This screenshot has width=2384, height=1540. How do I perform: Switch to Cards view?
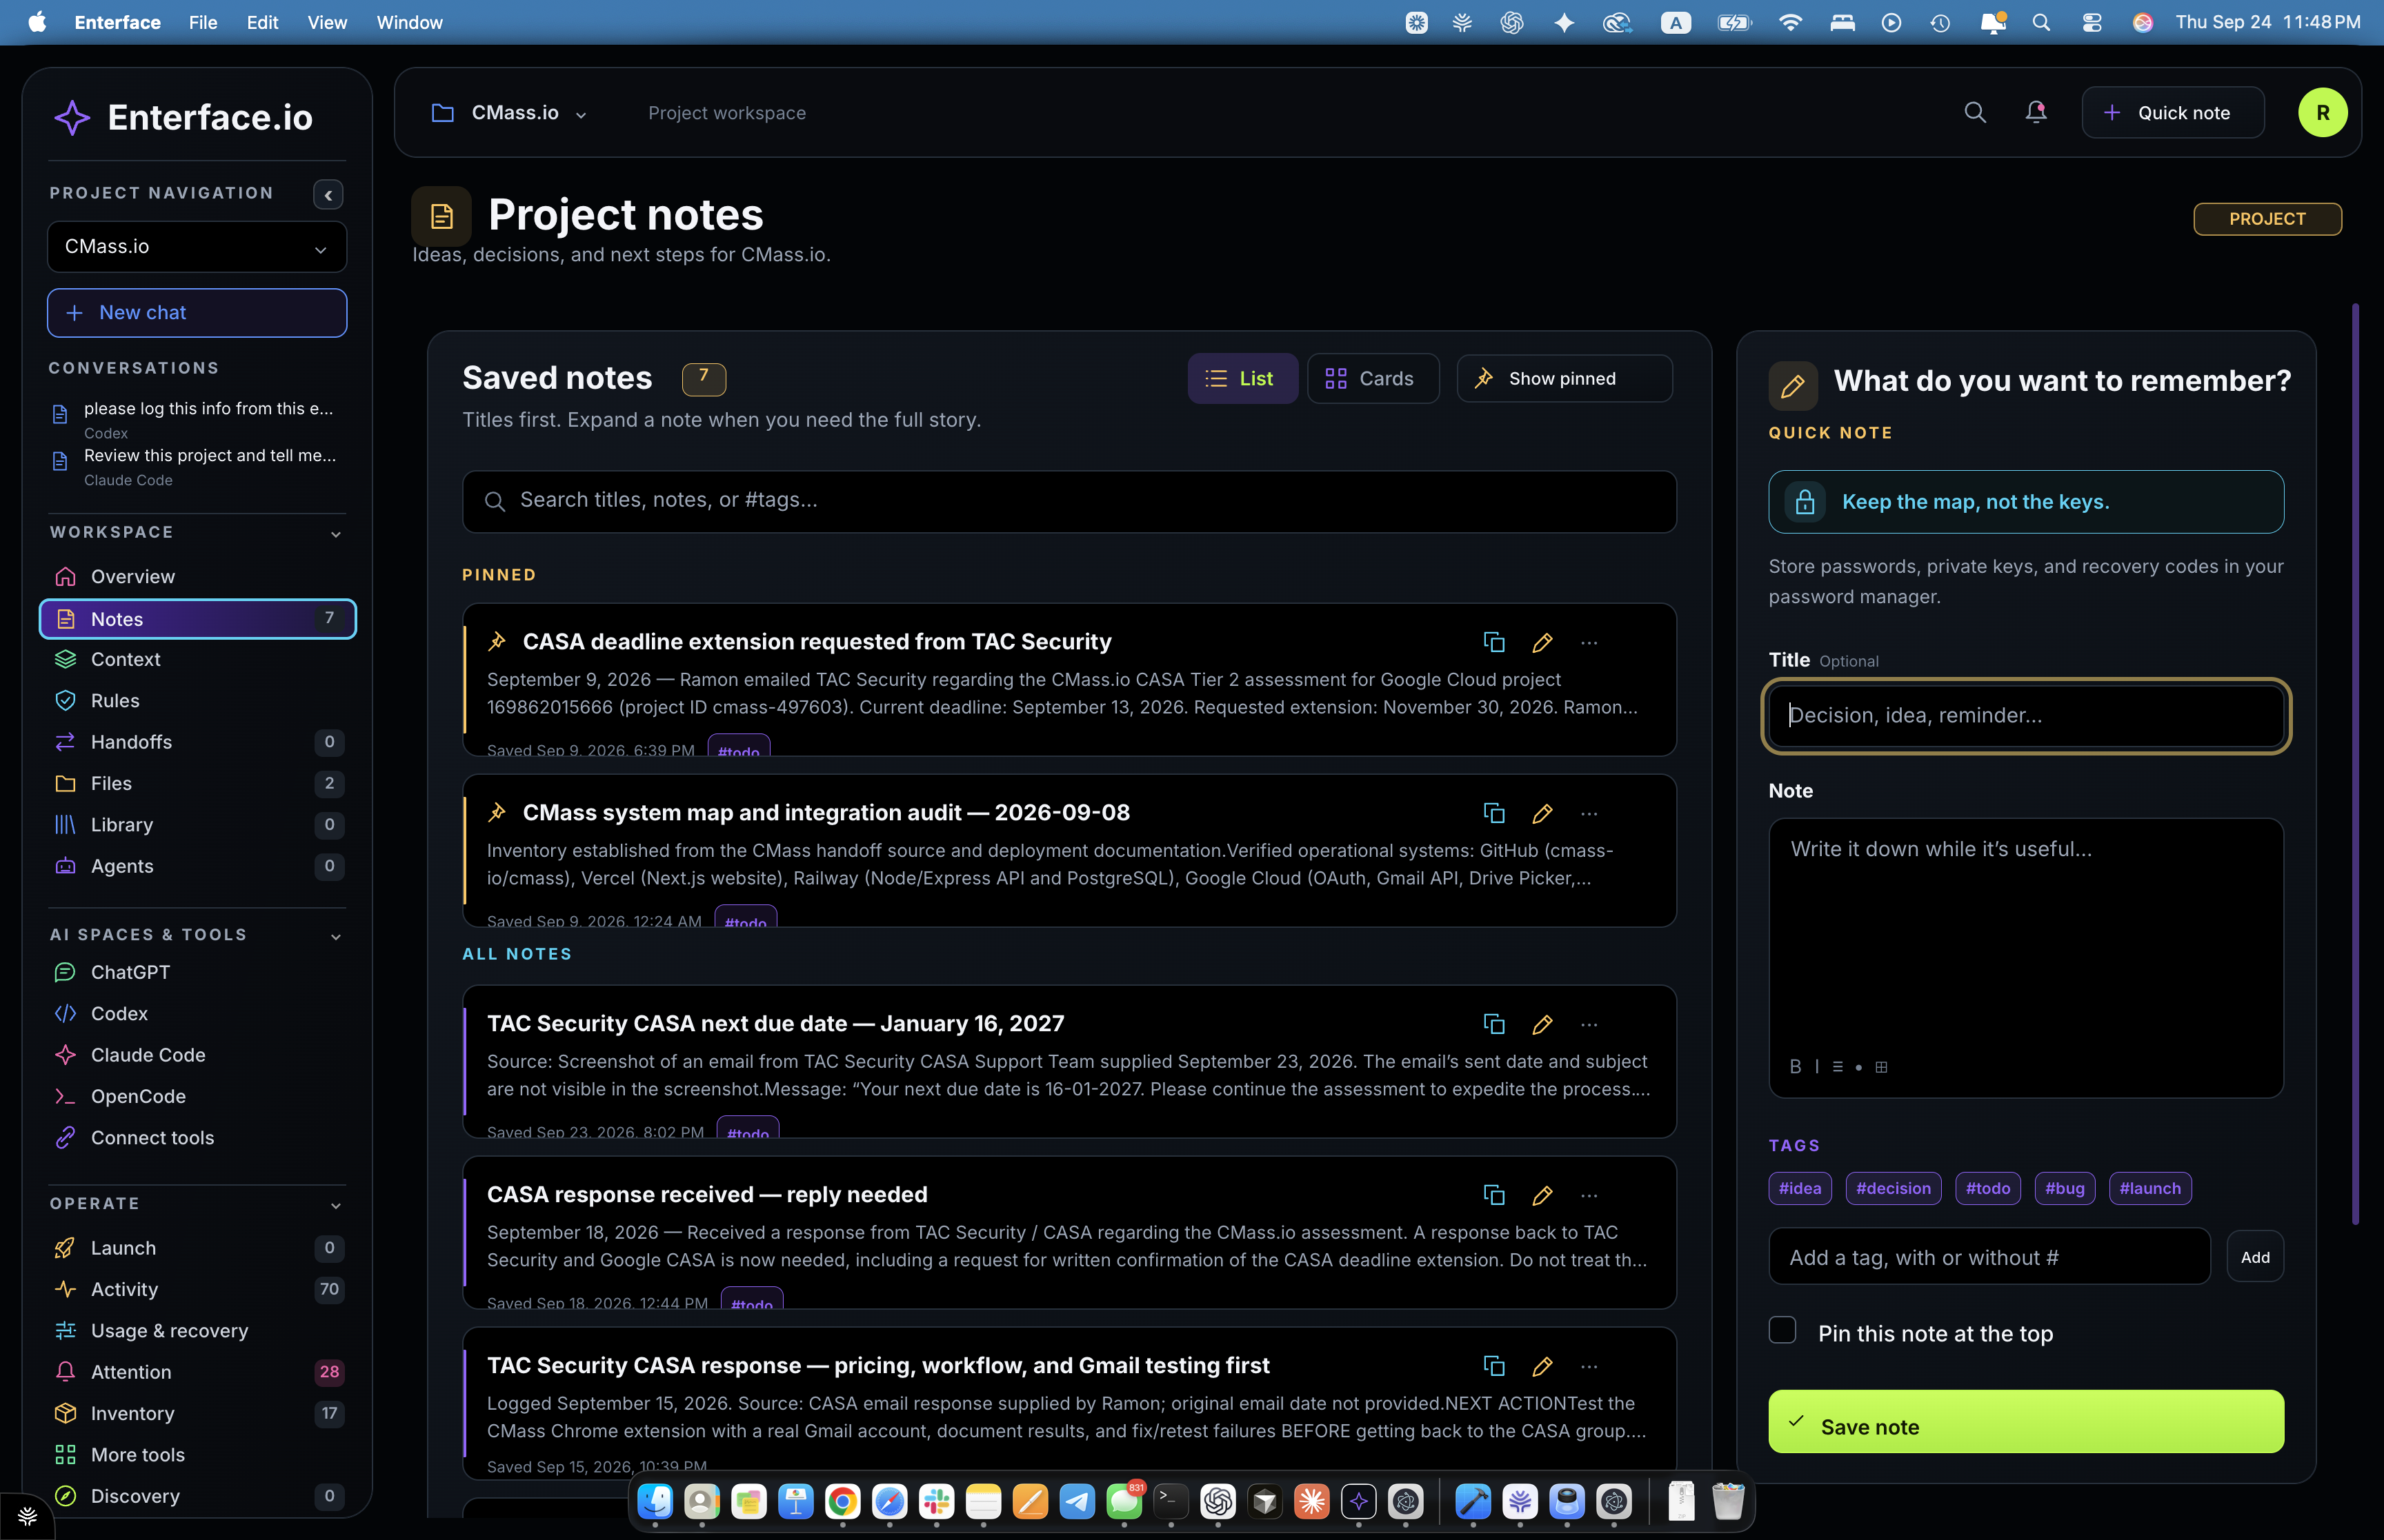(x=1373, y=379)
